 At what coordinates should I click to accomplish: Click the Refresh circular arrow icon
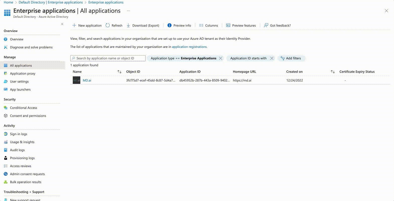point(108,25)
